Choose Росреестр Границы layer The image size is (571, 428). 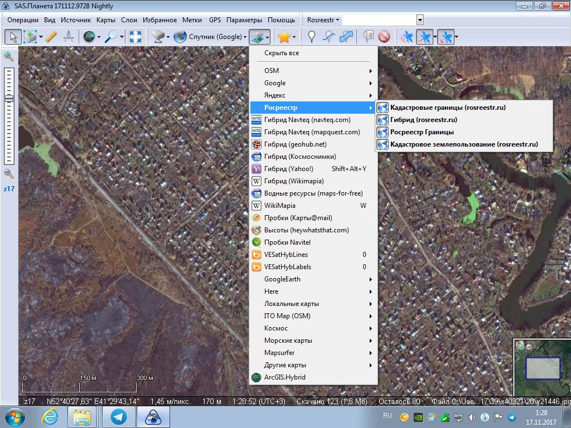coord(464,132)
